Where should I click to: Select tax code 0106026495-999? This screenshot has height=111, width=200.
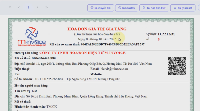tap(44, 58)
